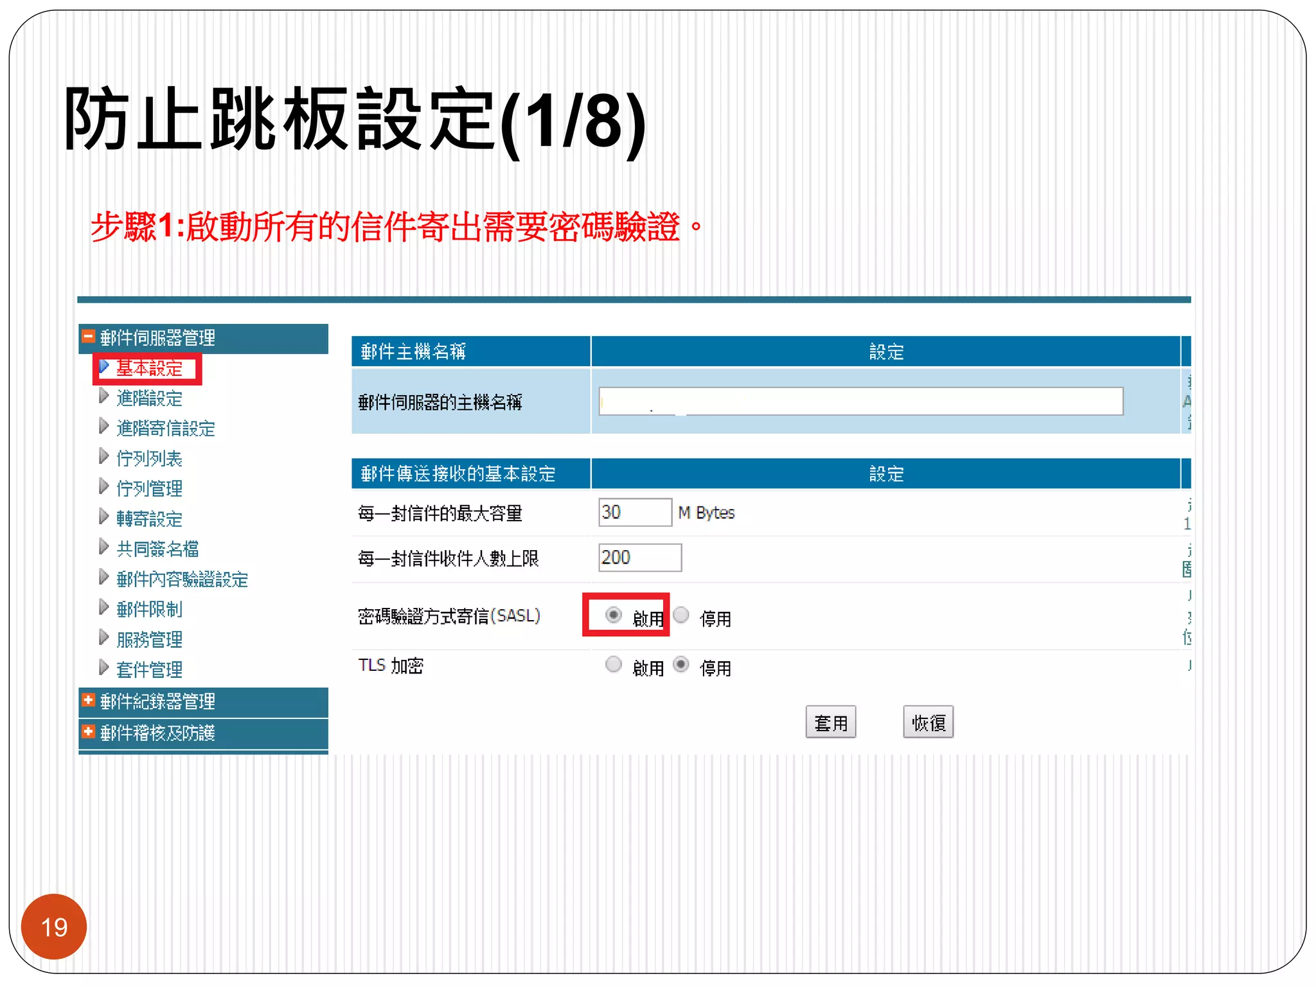Disable SASL password authentication (停用)

tap(681, 615)
